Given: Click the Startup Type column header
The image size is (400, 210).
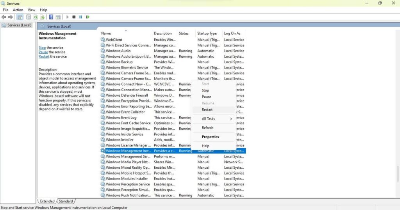Looking at the screenshot, I should [x=207, y=34].
